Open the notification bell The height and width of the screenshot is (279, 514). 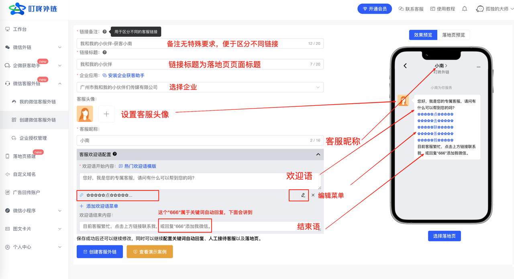(464, 8)
